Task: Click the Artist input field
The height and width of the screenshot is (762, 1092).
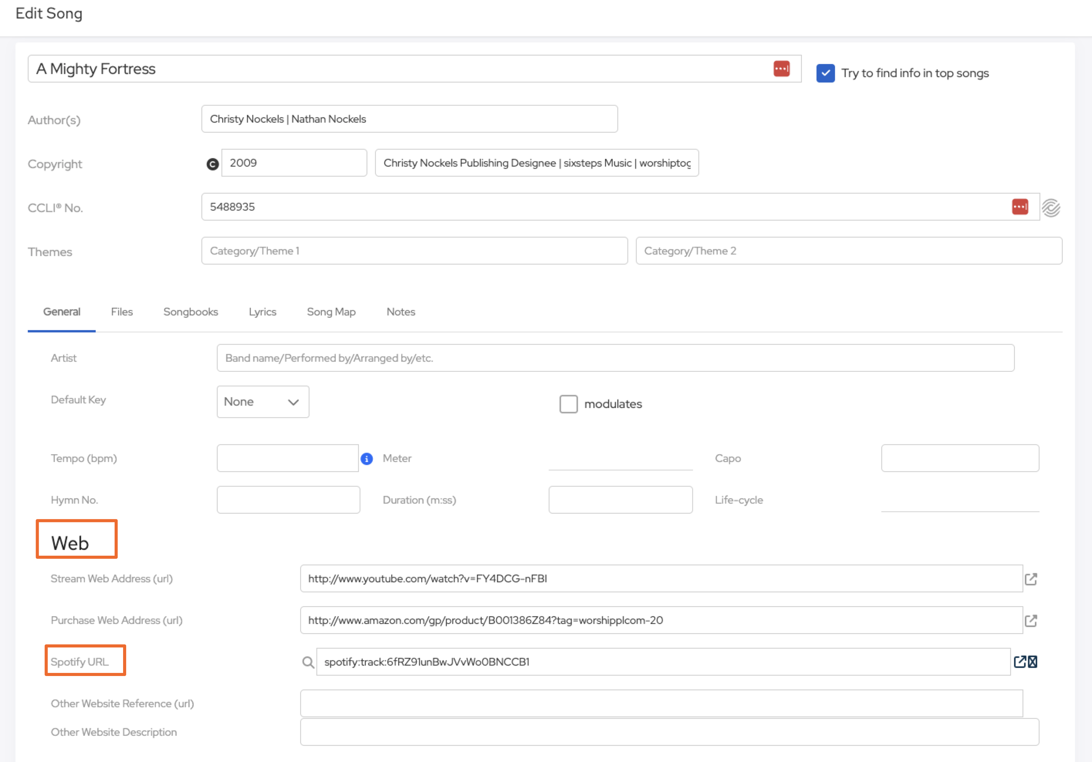Action: point(615,358)
